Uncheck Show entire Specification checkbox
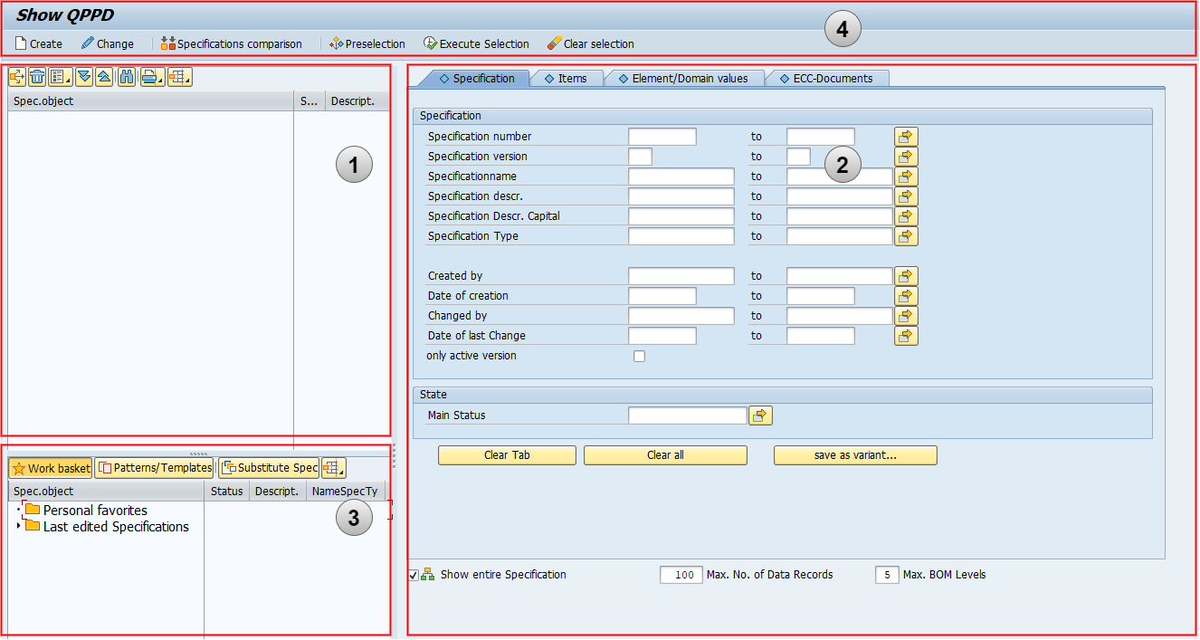 414,575
